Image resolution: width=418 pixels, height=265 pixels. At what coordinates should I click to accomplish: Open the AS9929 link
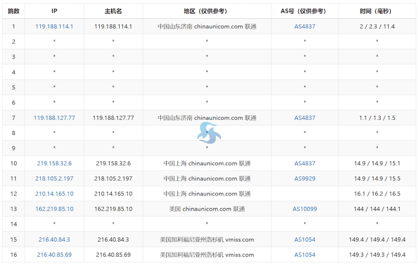pos(305,179)
